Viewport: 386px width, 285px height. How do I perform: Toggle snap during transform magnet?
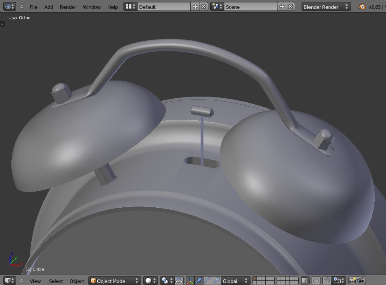coord(327,281)
